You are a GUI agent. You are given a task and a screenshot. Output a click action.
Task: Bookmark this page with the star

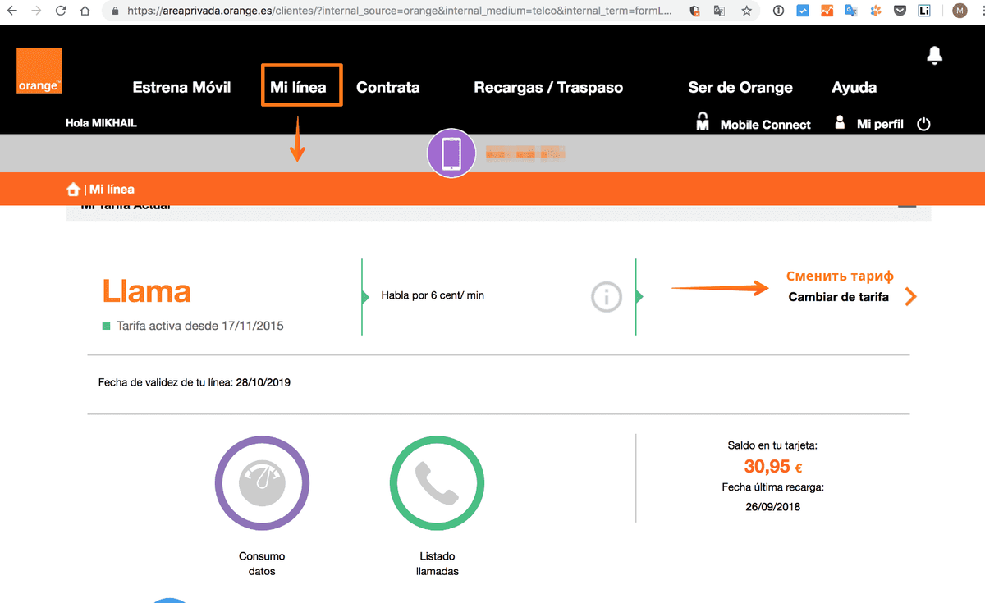click(746, 11)
